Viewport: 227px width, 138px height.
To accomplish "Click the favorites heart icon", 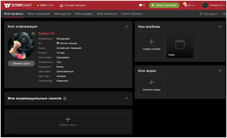I will [140, 5].
